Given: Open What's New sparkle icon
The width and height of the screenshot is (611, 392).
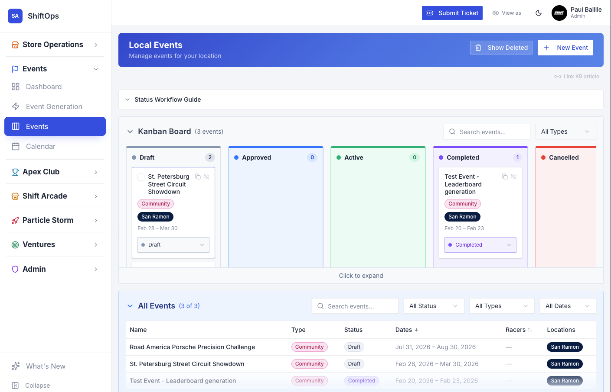Looking at the screenshot, I should point(16,366).
